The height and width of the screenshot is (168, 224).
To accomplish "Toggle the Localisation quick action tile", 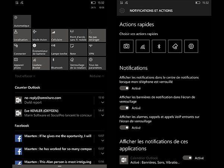I will click(x=22, y=35).
